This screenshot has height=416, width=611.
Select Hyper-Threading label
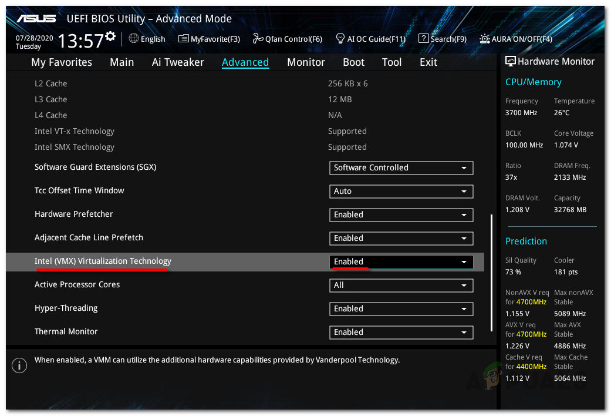pos(66,308)
